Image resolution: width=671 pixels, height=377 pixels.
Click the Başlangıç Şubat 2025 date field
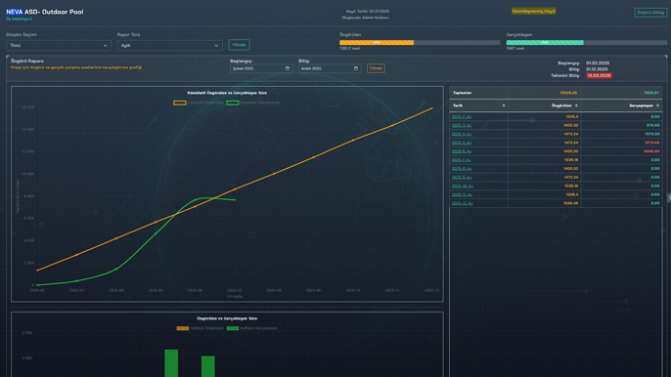pos(261,68)
